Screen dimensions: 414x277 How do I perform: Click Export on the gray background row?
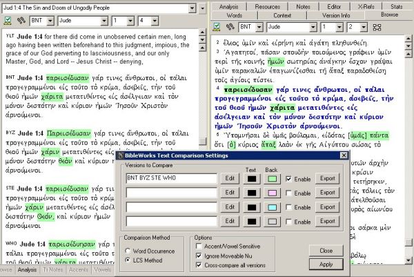pos(327,221)
